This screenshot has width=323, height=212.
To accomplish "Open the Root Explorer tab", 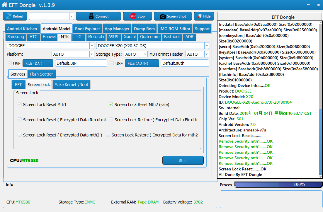I will coord(87,29).
